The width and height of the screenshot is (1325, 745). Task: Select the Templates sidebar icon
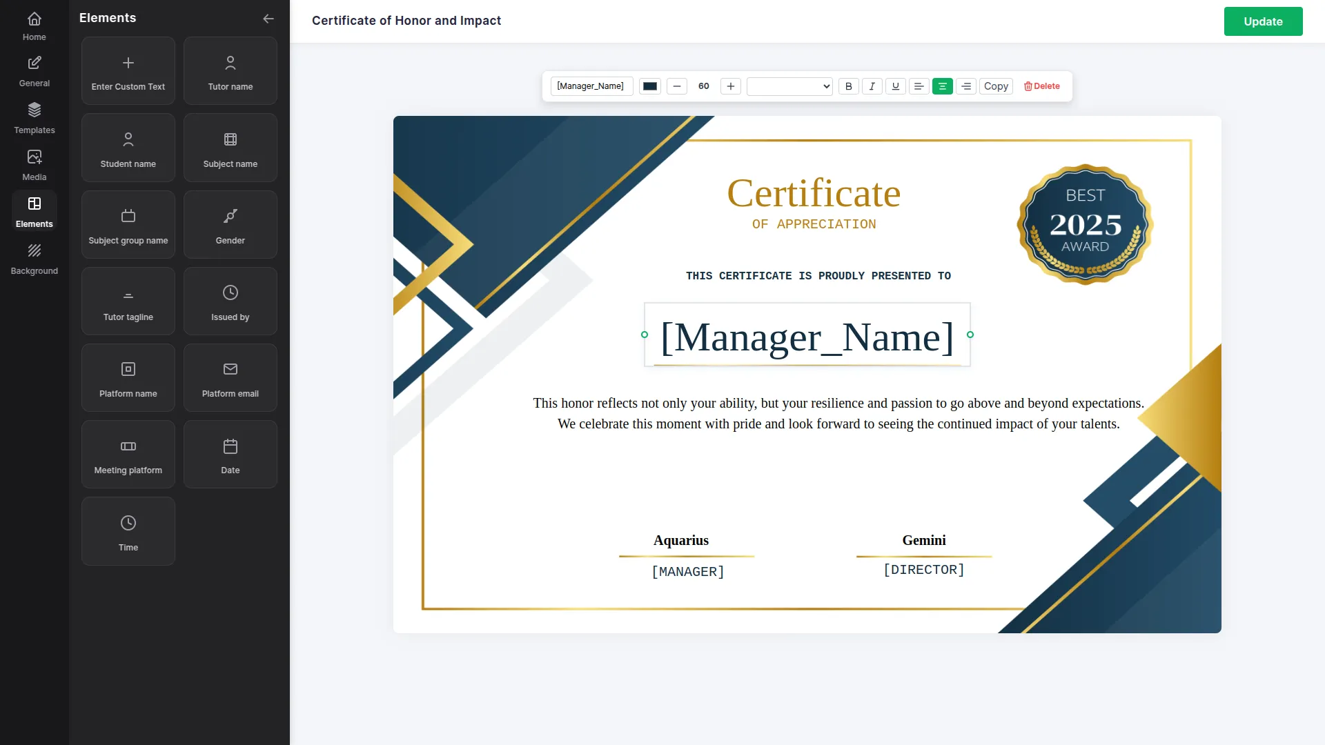coord(34,117)
